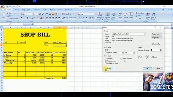
Task: Open Cell Styles gallery
Action: click(x=114, y=16)
